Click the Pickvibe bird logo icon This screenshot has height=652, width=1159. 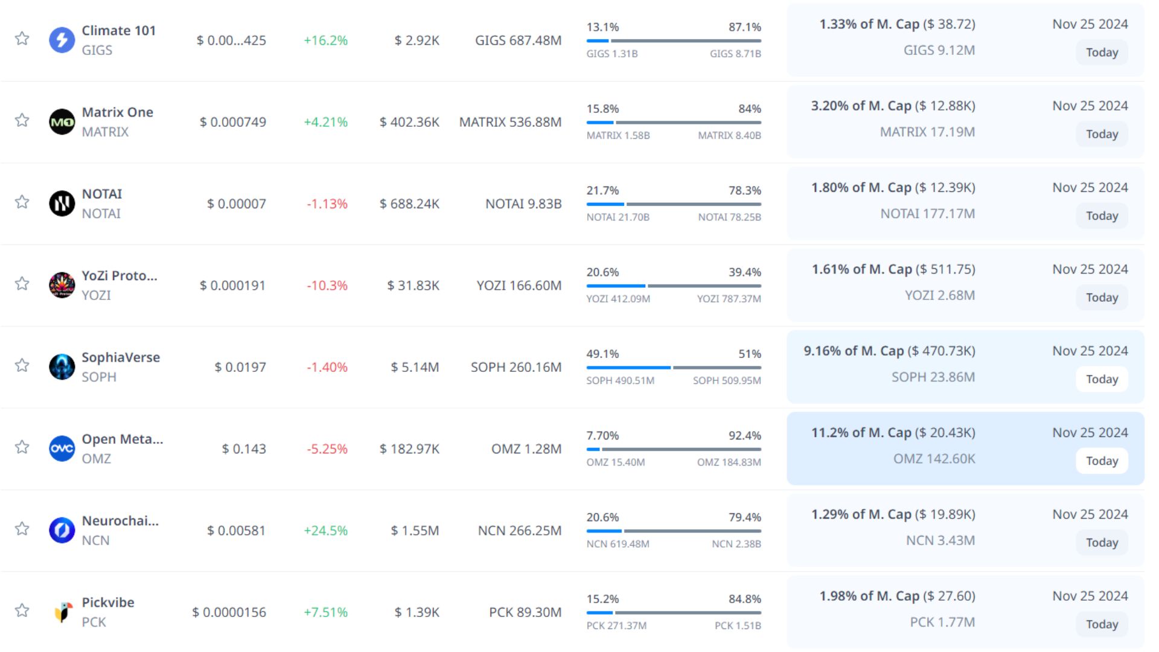coord(62,612)
